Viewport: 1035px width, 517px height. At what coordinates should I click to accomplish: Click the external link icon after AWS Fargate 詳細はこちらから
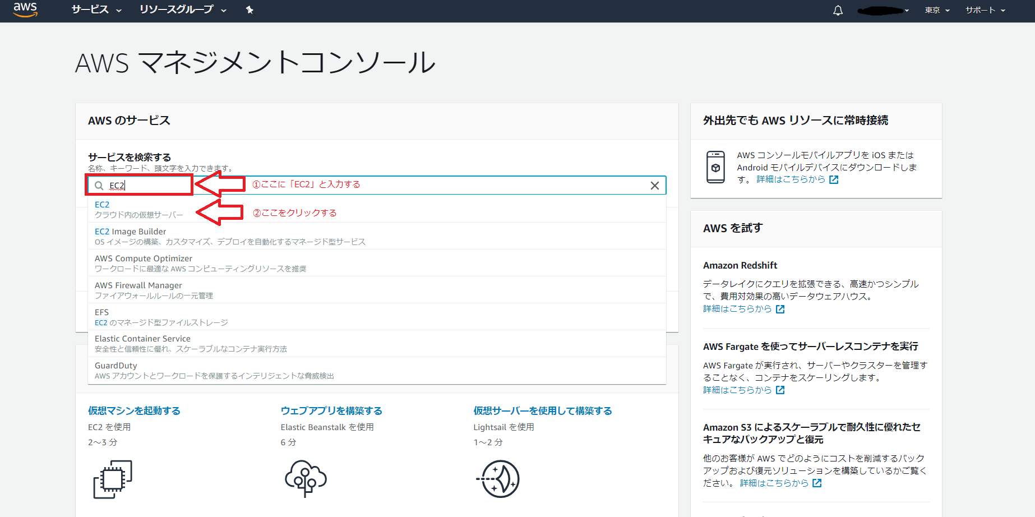(780, 390)
